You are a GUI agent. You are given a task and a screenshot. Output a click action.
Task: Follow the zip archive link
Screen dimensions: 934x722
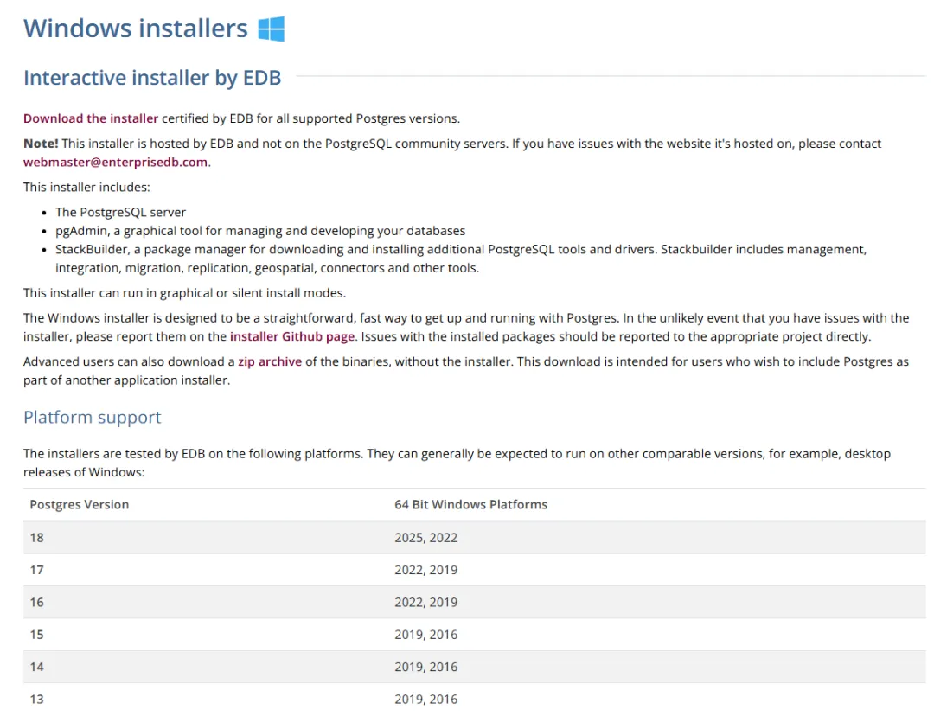click(270, 361)
